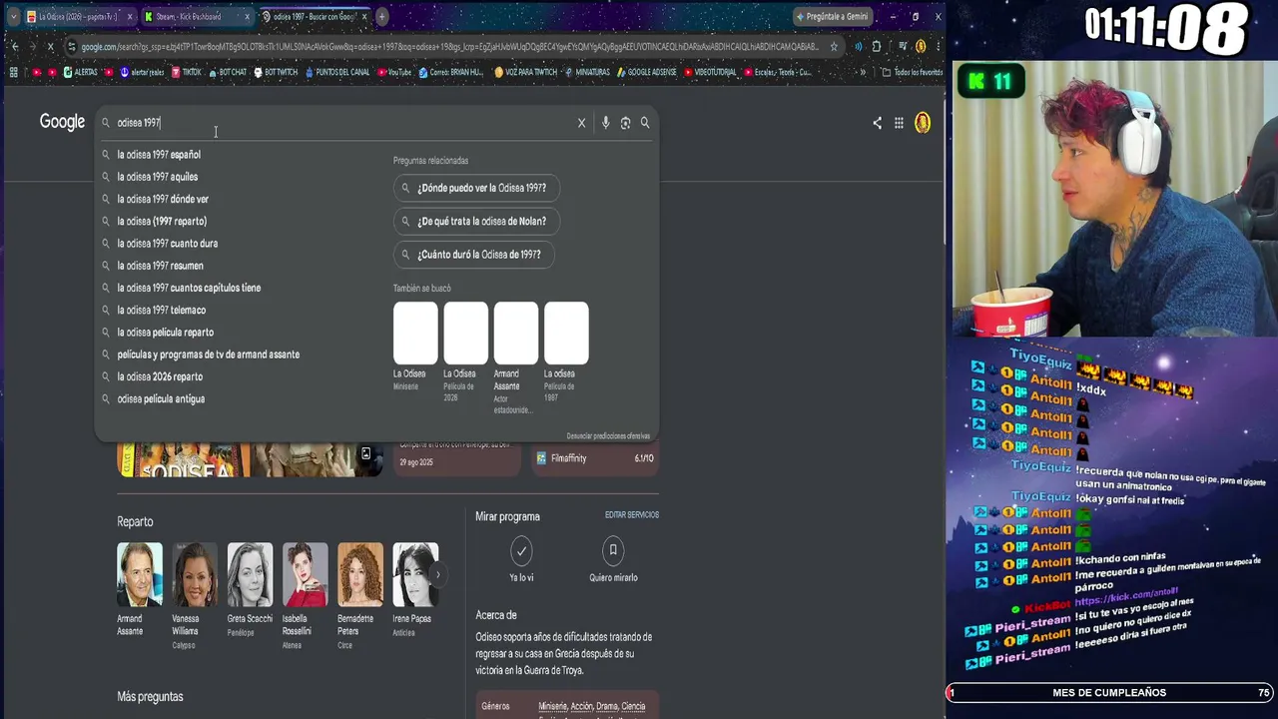Screen dimensions: 1278x719
Task: Click the EDITAR SERVICIOS link
Action: pyautogui.click(x=632, y=515)
